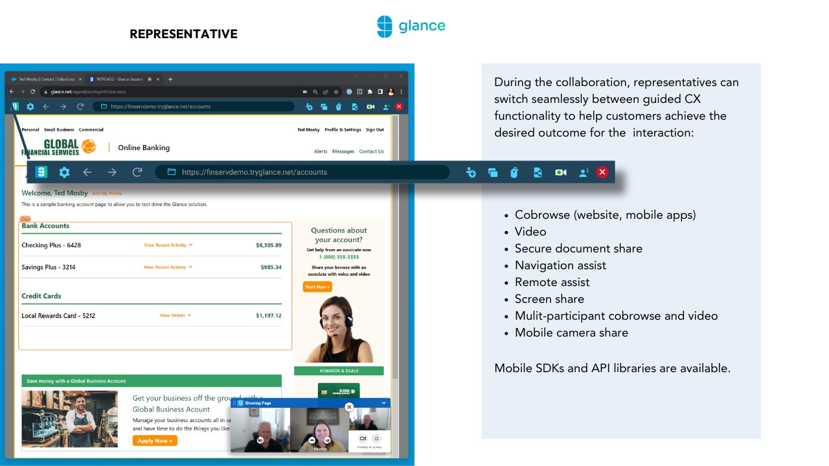Screen dimensions: 829x466
Task: Click REWARDS & DEALS banner
Action: [339, 371]
